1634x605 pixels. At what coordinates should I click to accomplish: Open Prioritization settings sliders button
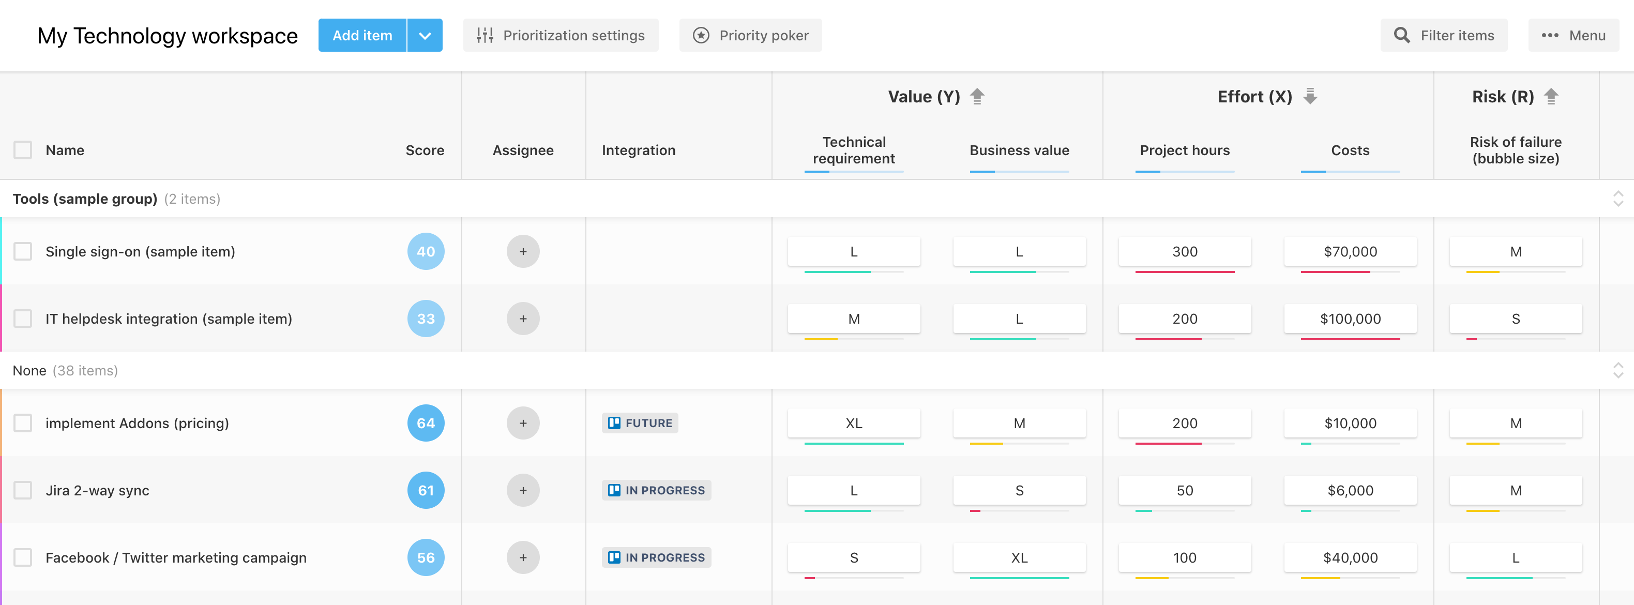[x=561, y=36]
